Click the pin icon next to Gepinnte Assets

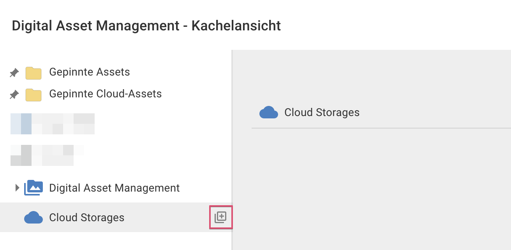coord(14,72)
